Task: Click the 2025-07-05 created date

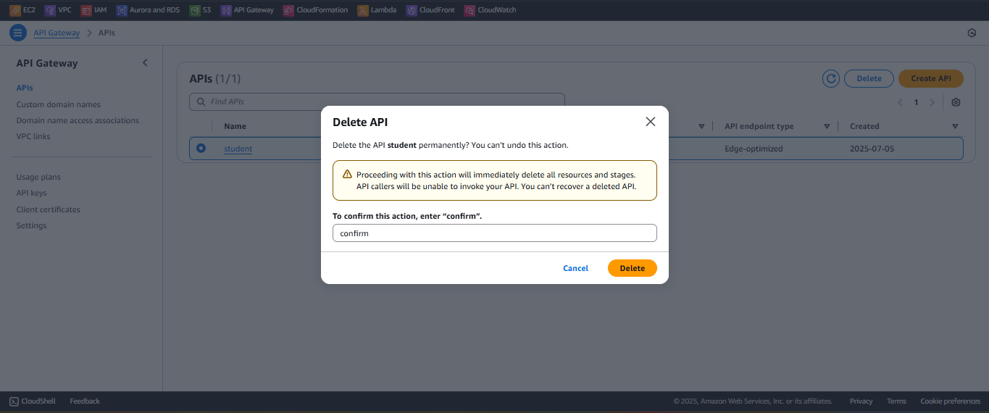Action: tap(873, 149)
